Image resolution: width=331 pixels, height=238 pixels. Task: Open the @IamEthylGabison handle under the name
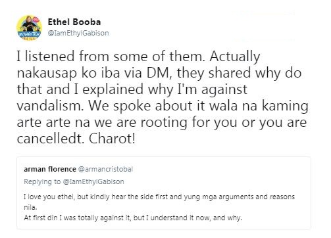point(78,33)
